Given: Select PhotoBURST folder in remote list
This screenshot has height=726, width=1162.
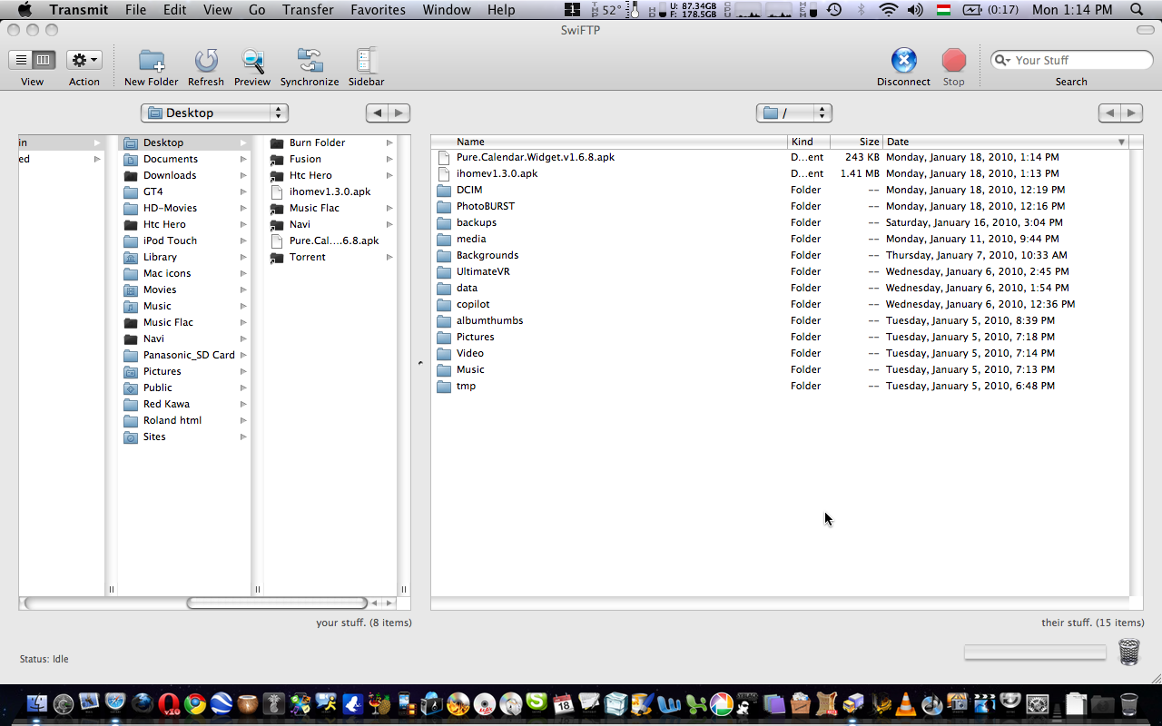Looking at the screenshot, I should pyautogui.click(x=485, y=206).
